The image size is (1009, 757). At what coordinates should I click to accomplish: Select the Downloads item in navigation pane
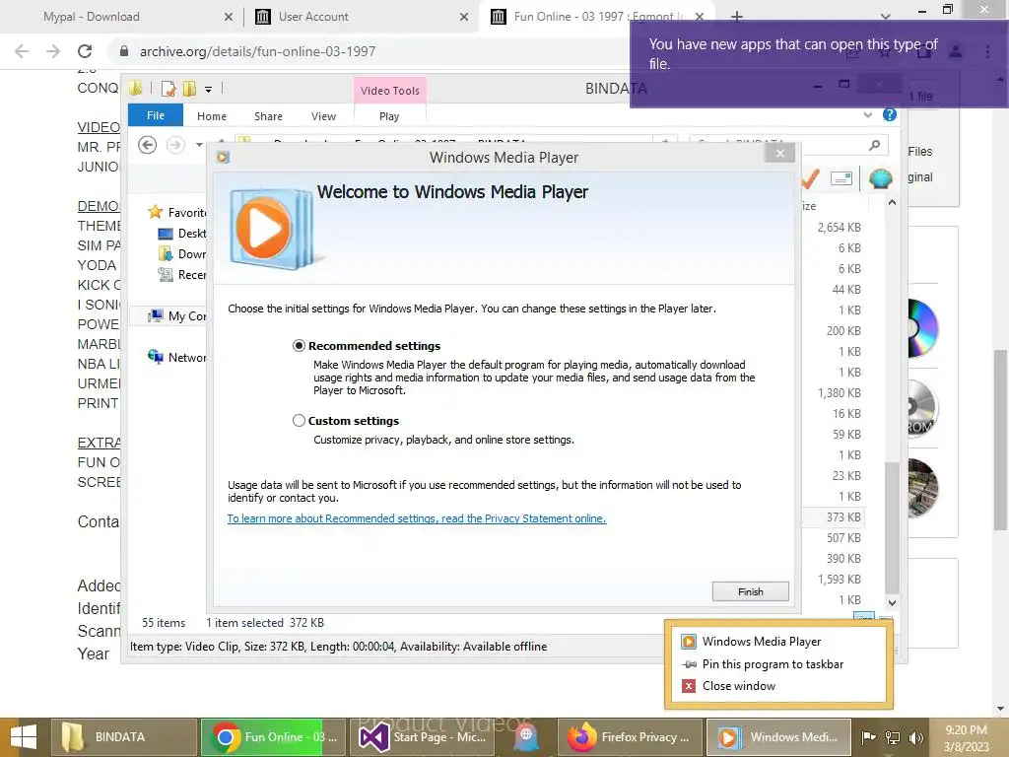click(182, 253)
